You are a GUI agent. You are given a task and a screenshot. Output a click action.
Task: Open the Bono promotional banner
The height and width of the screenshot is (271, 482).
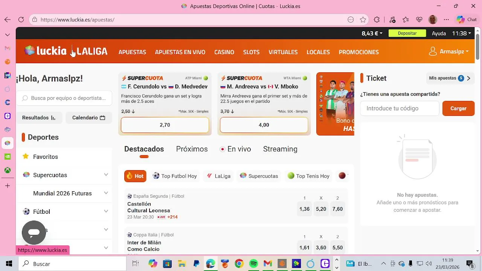pos(335,104)
